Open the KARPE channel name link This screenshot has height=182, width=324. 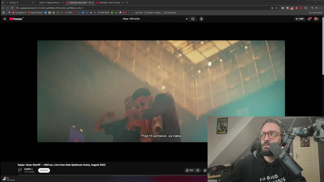[x=27, y=169]
